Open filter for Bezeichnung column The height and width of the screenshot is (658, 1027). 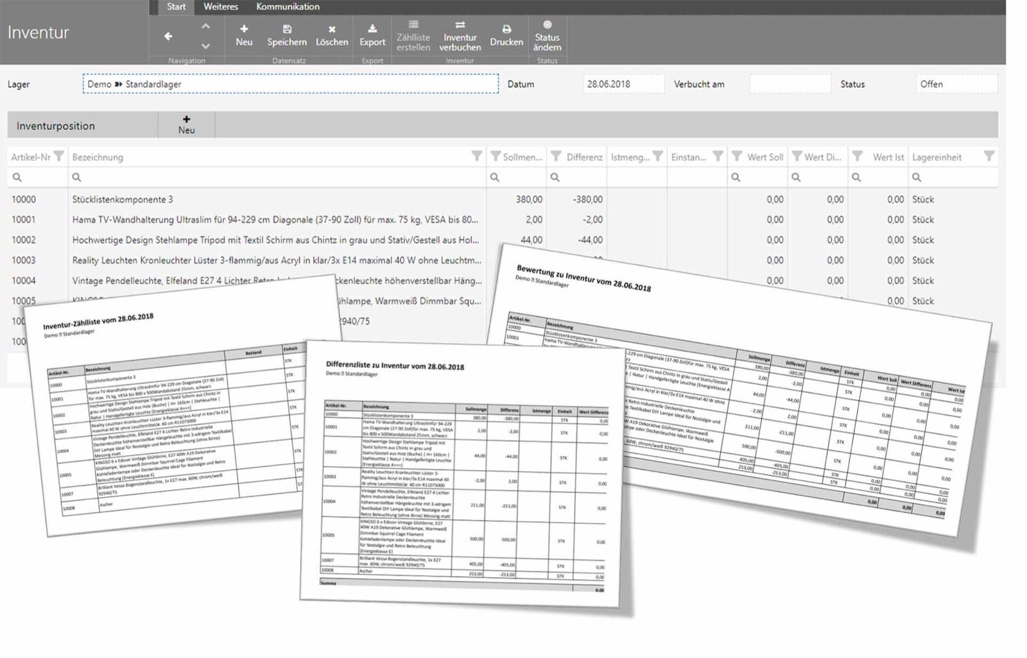tap(476, 156)
